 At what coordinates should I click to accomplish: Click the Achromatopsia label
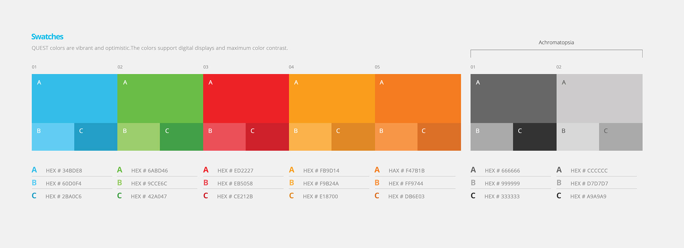(x=556, y=43)
